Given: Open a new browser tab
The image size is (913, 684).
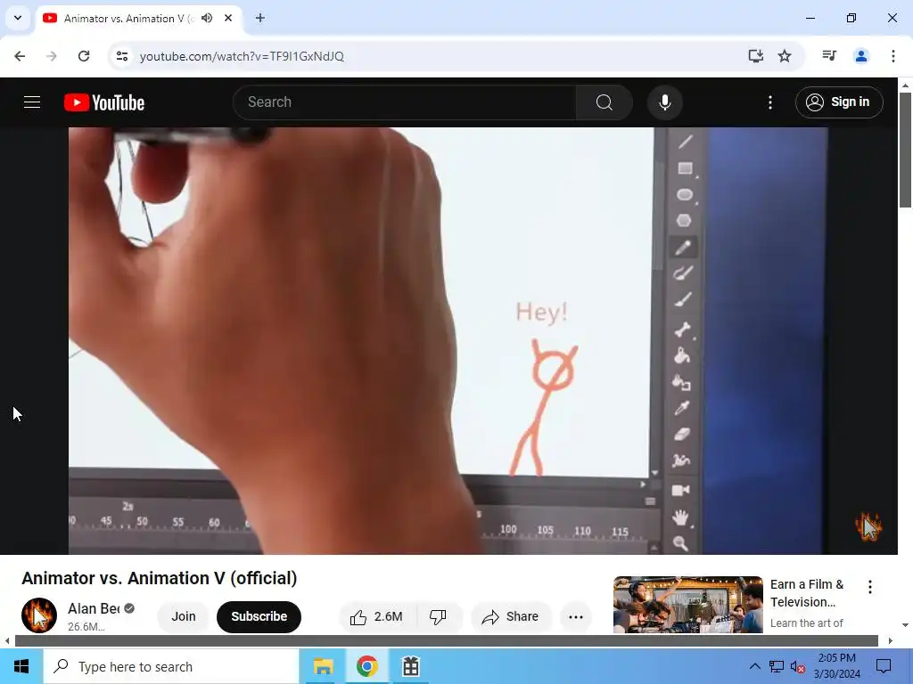Looking at the screenshot, I should [260, 18].
